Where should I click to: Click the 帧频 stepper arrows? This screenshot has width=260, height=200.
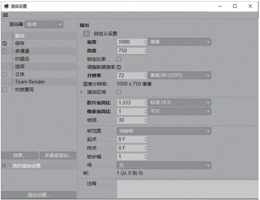[x=145, y=120]
